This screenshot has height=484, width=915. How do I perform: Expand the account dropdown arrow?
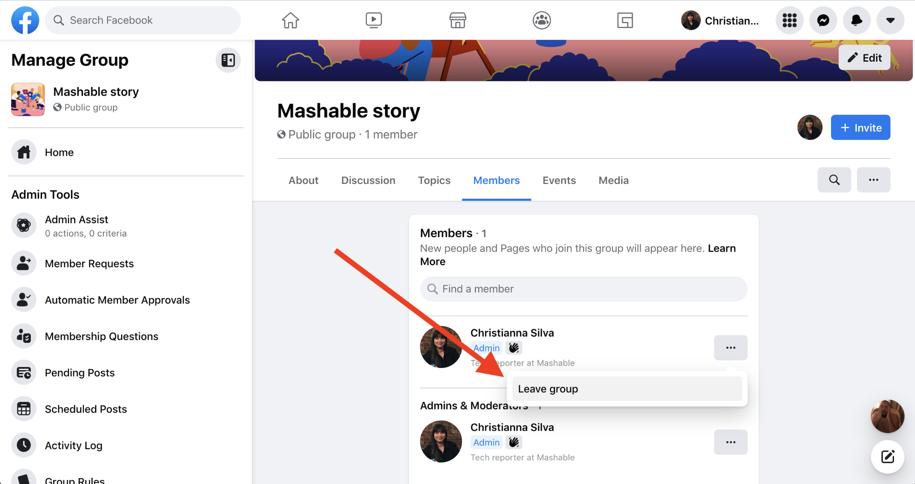(890, 20)
